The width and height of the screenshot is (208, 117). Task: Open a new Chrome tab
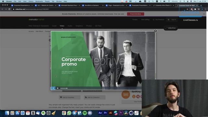tap(201, 5)
